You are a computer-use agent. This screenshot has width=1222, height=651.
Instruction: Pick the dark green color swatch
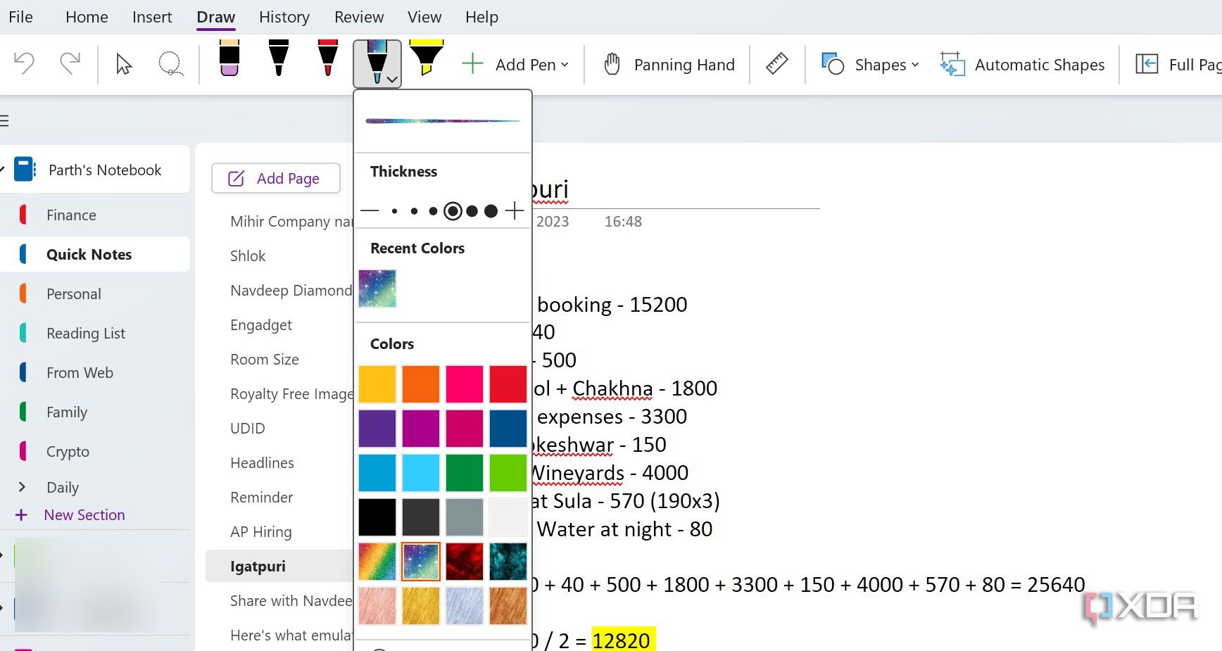click(465, 473)
